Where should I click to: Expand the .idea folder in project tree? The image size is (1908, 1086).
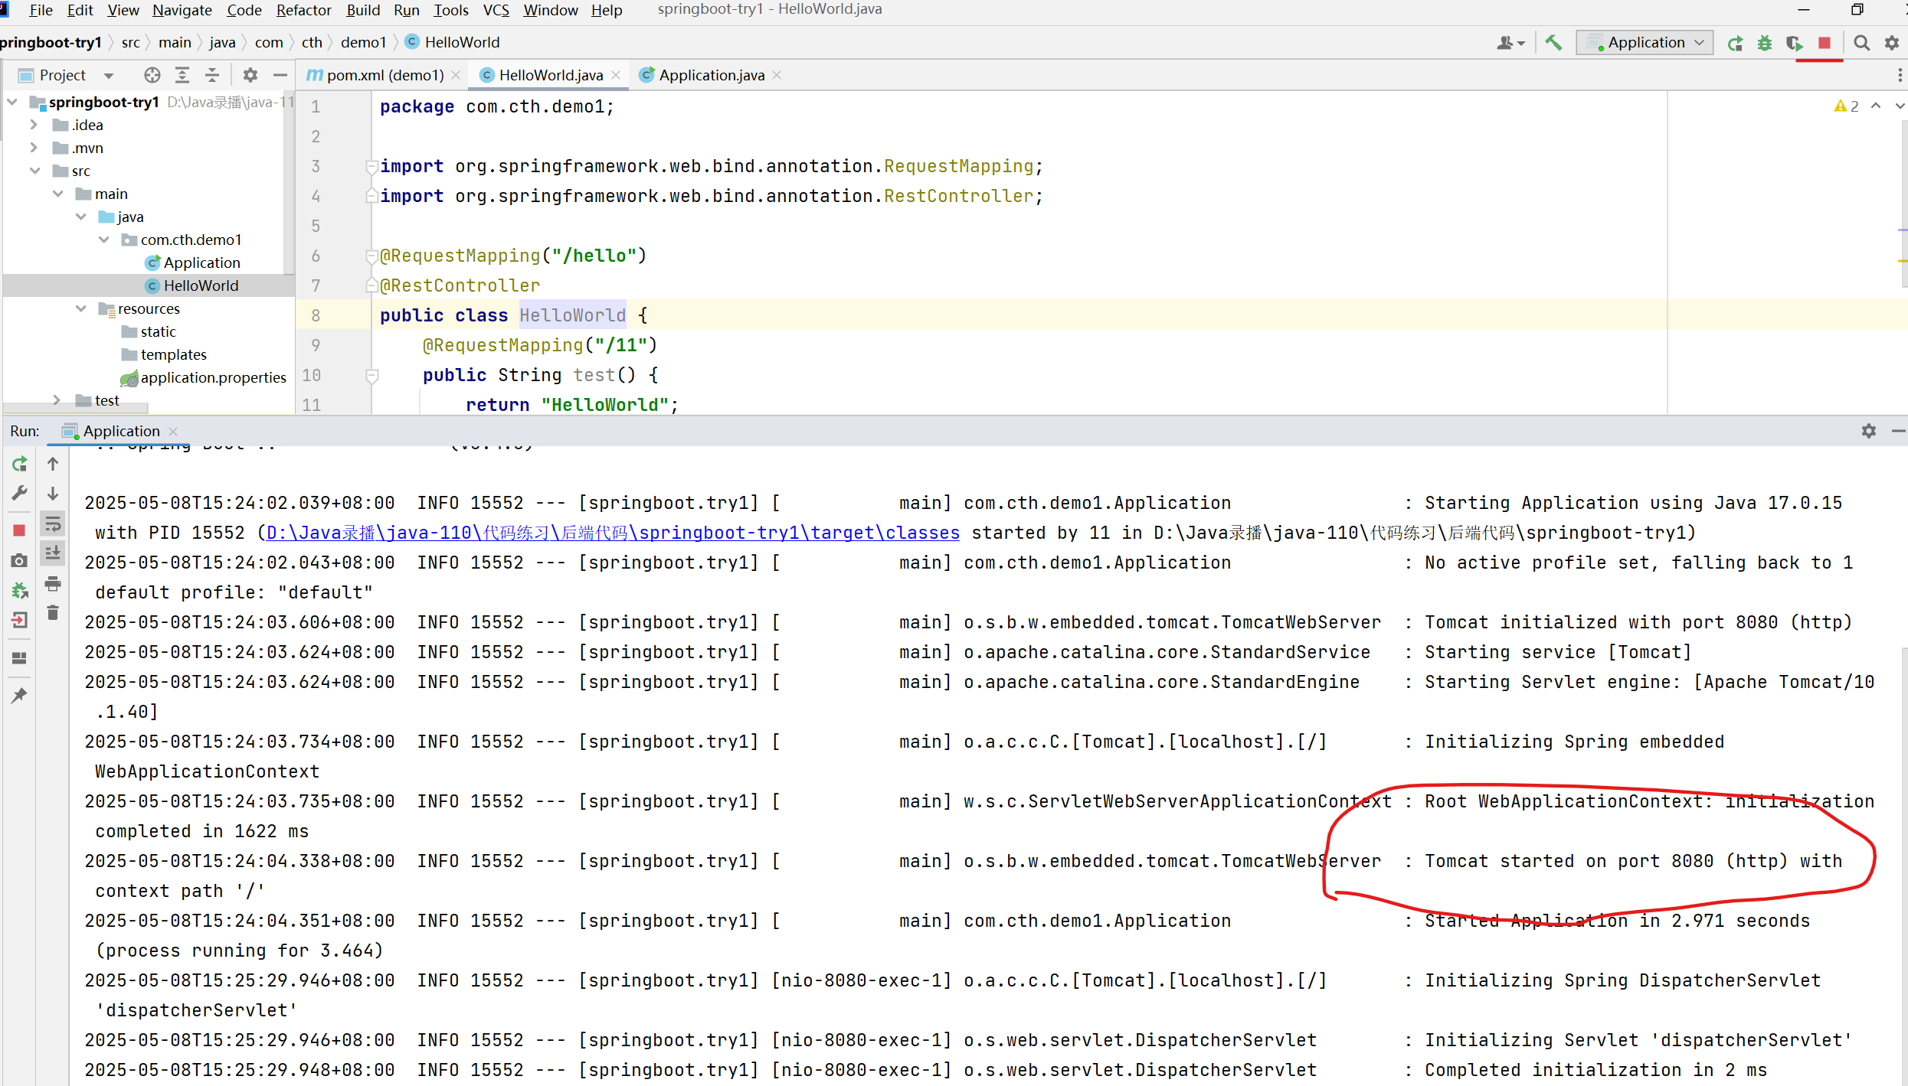click(34, 125)
